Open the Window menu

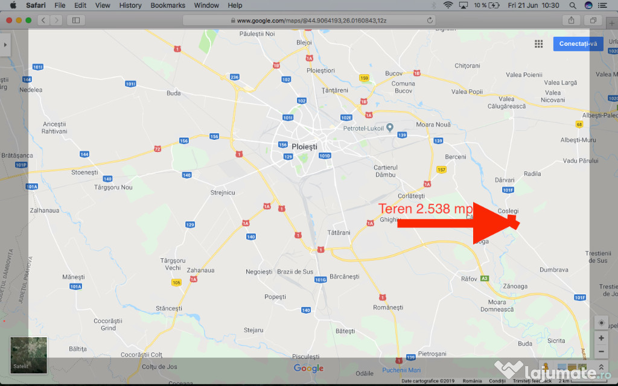pyautogui.click(x=206, y=5)
